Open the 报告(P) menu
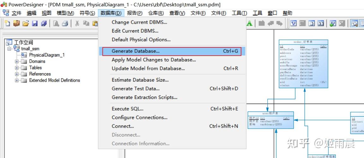 [135, 13]
